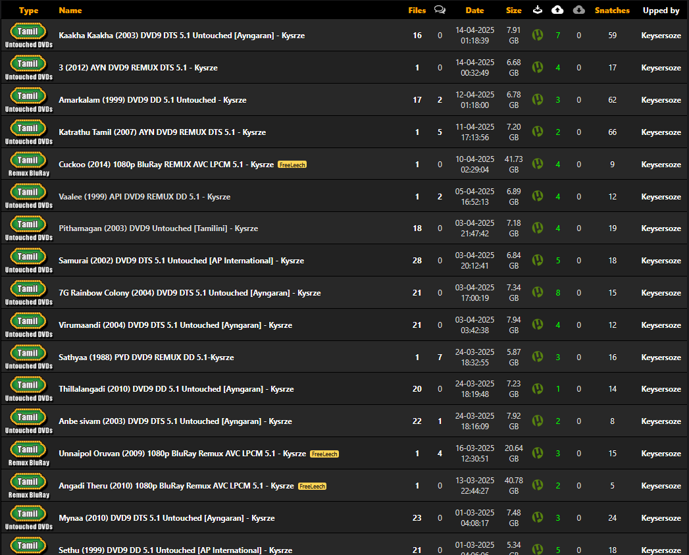The height and width of the screenshot is (555, 689).
Task: Click the FreeLeech badge on Angadi Theru
Action: pyautogui.click(x=312, y=486)
